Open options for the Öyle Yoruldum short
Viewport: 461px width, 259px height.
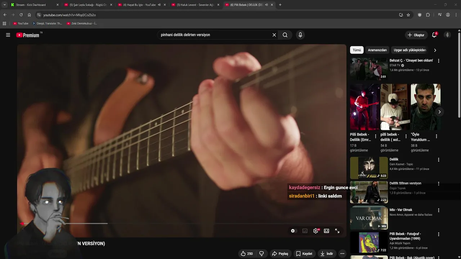coord(436,137)
